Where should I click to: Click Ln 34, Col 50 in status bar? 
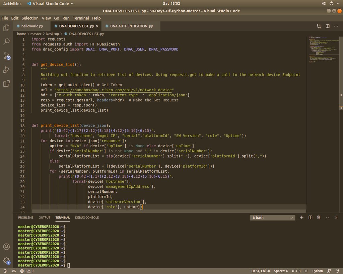point(261,271)
